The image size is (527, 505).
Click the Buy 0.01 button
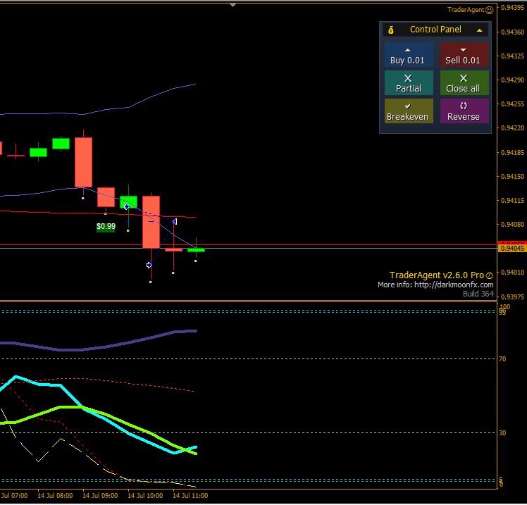[409, 56]
